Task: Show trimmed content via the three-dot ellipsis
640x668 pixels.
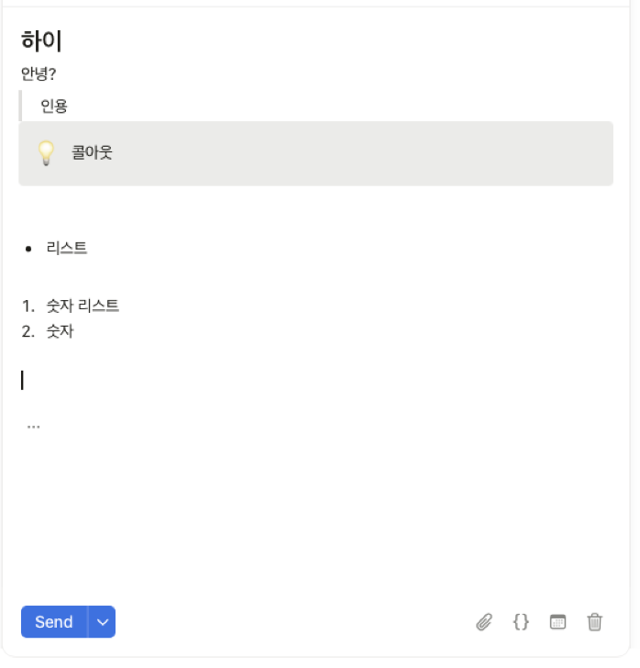Action: pos(34,427)
